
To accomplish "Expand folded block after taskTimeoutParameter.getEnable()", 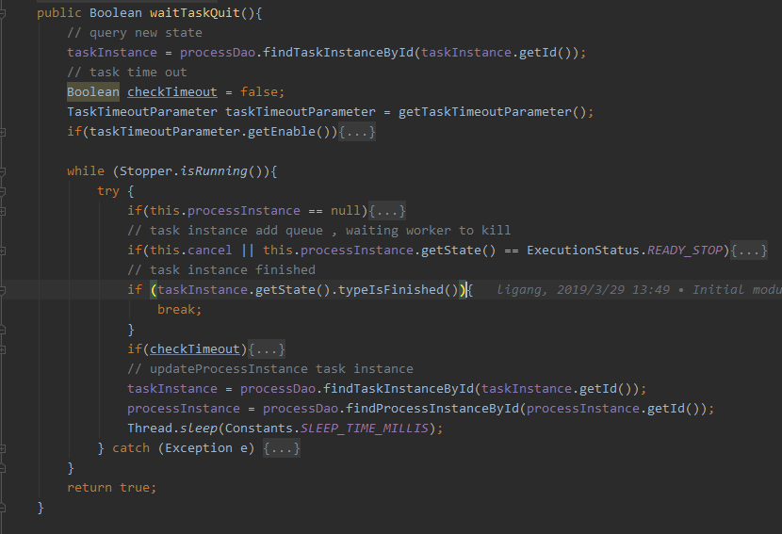I will tap(356, 132).
